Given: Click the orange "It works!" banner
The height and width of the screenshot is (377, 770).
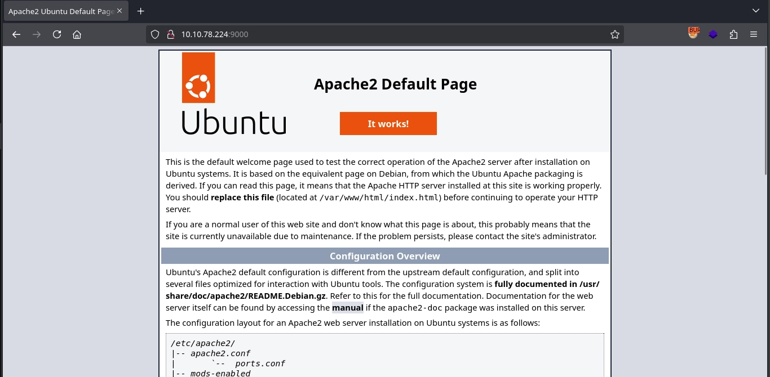Looking at the screenshot, I should click(x=388, y=124).
